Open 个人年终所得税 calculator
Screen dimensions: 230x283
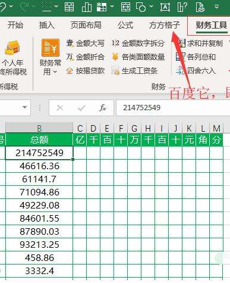pos(13,58)
